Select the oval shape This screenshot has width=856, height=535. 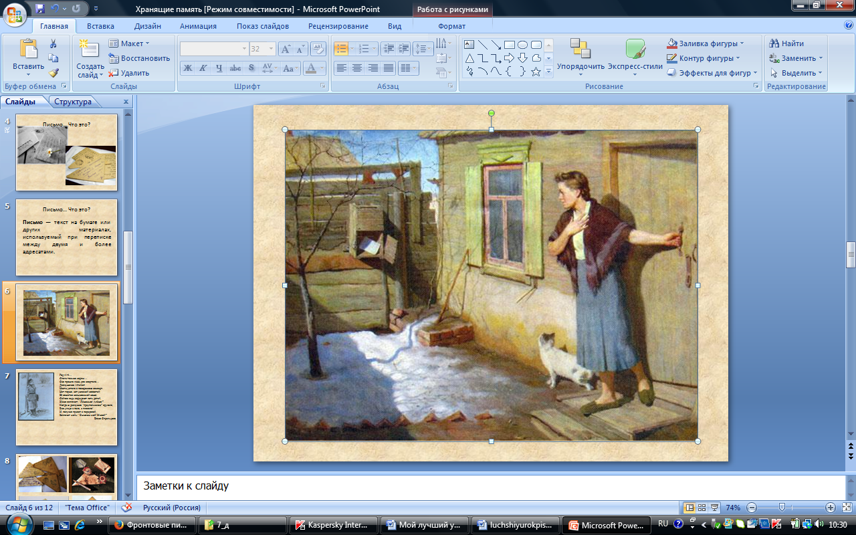tap(522, 45)
